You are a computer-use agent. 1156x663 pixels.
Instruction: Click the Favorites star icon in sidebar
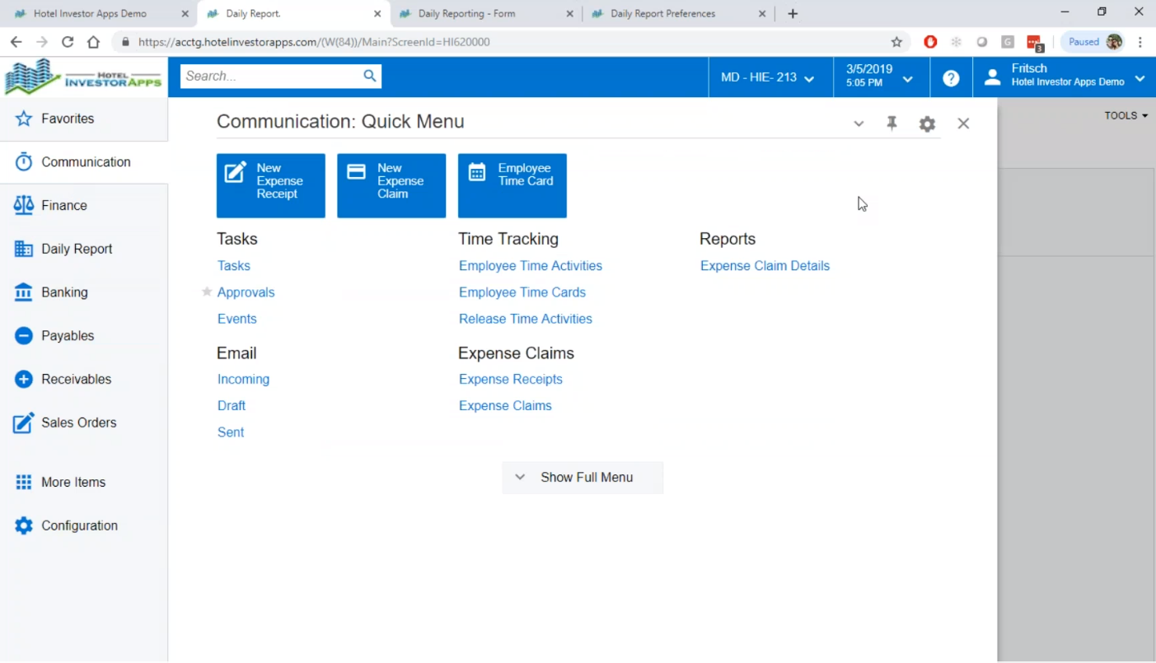click(24, 119)
